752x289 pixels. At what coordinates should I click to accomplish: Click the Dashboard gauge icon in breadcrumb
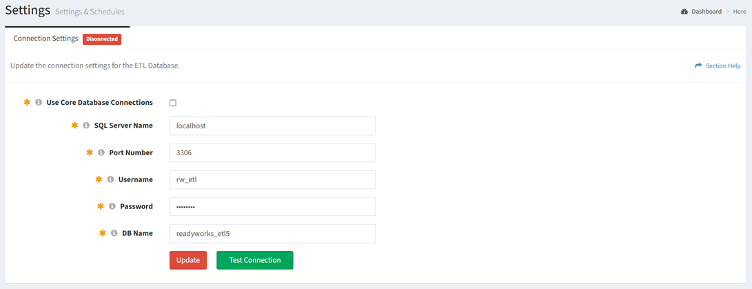[684, 12]
